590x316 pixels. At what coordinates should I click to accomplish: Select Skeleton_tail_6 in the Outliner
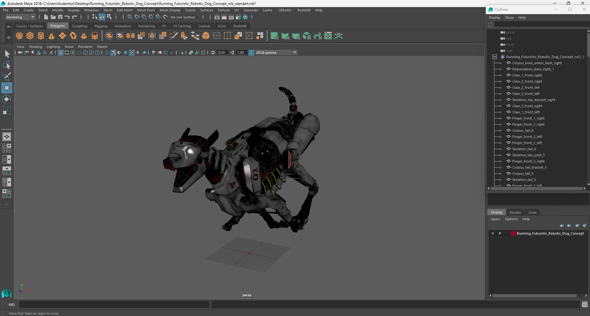tap(524, 149)
